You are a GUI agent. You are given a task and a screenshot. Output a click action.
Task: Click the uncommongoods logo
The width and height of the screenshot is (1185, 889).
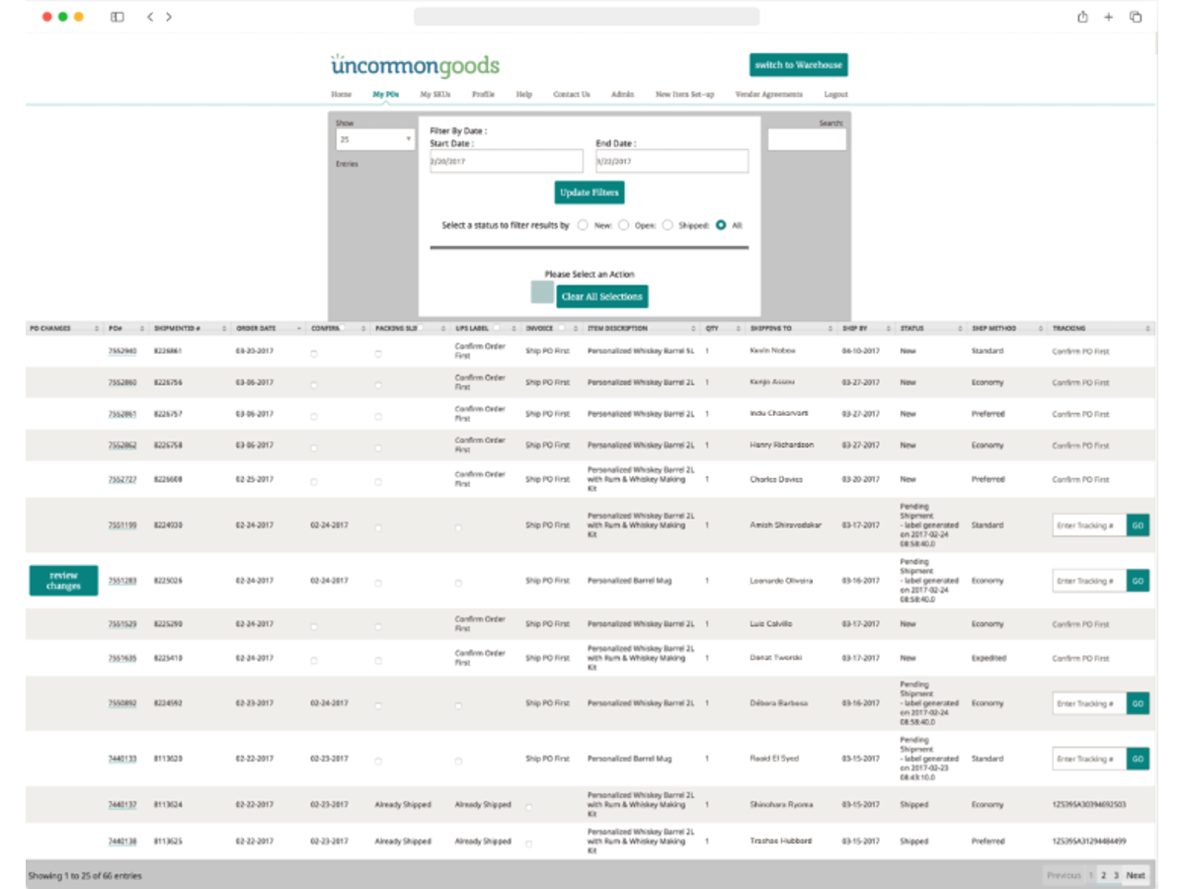tap(415, 65)
